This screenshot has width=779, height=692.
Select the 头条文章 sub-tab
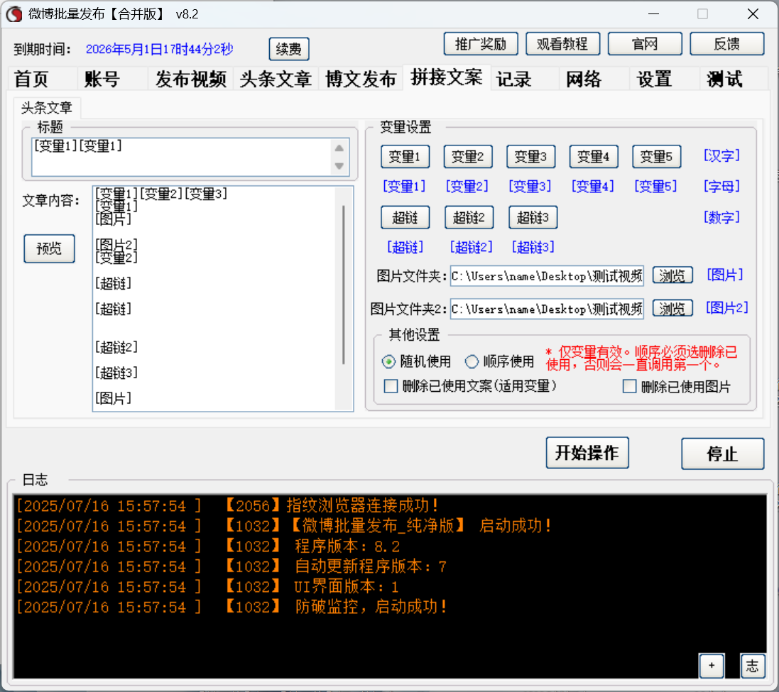click(47, 108)
